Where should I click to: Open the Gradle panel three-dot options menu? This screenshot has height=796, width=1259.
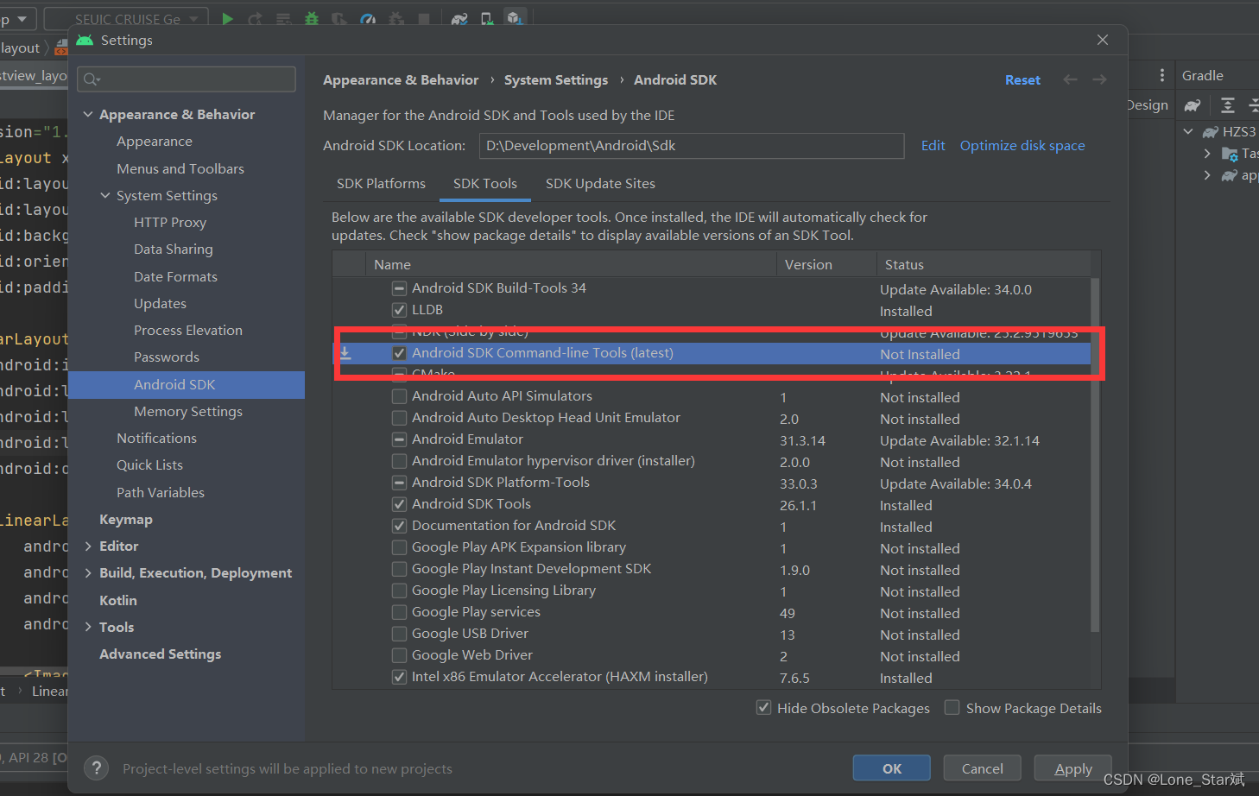tap(1162, 75)
